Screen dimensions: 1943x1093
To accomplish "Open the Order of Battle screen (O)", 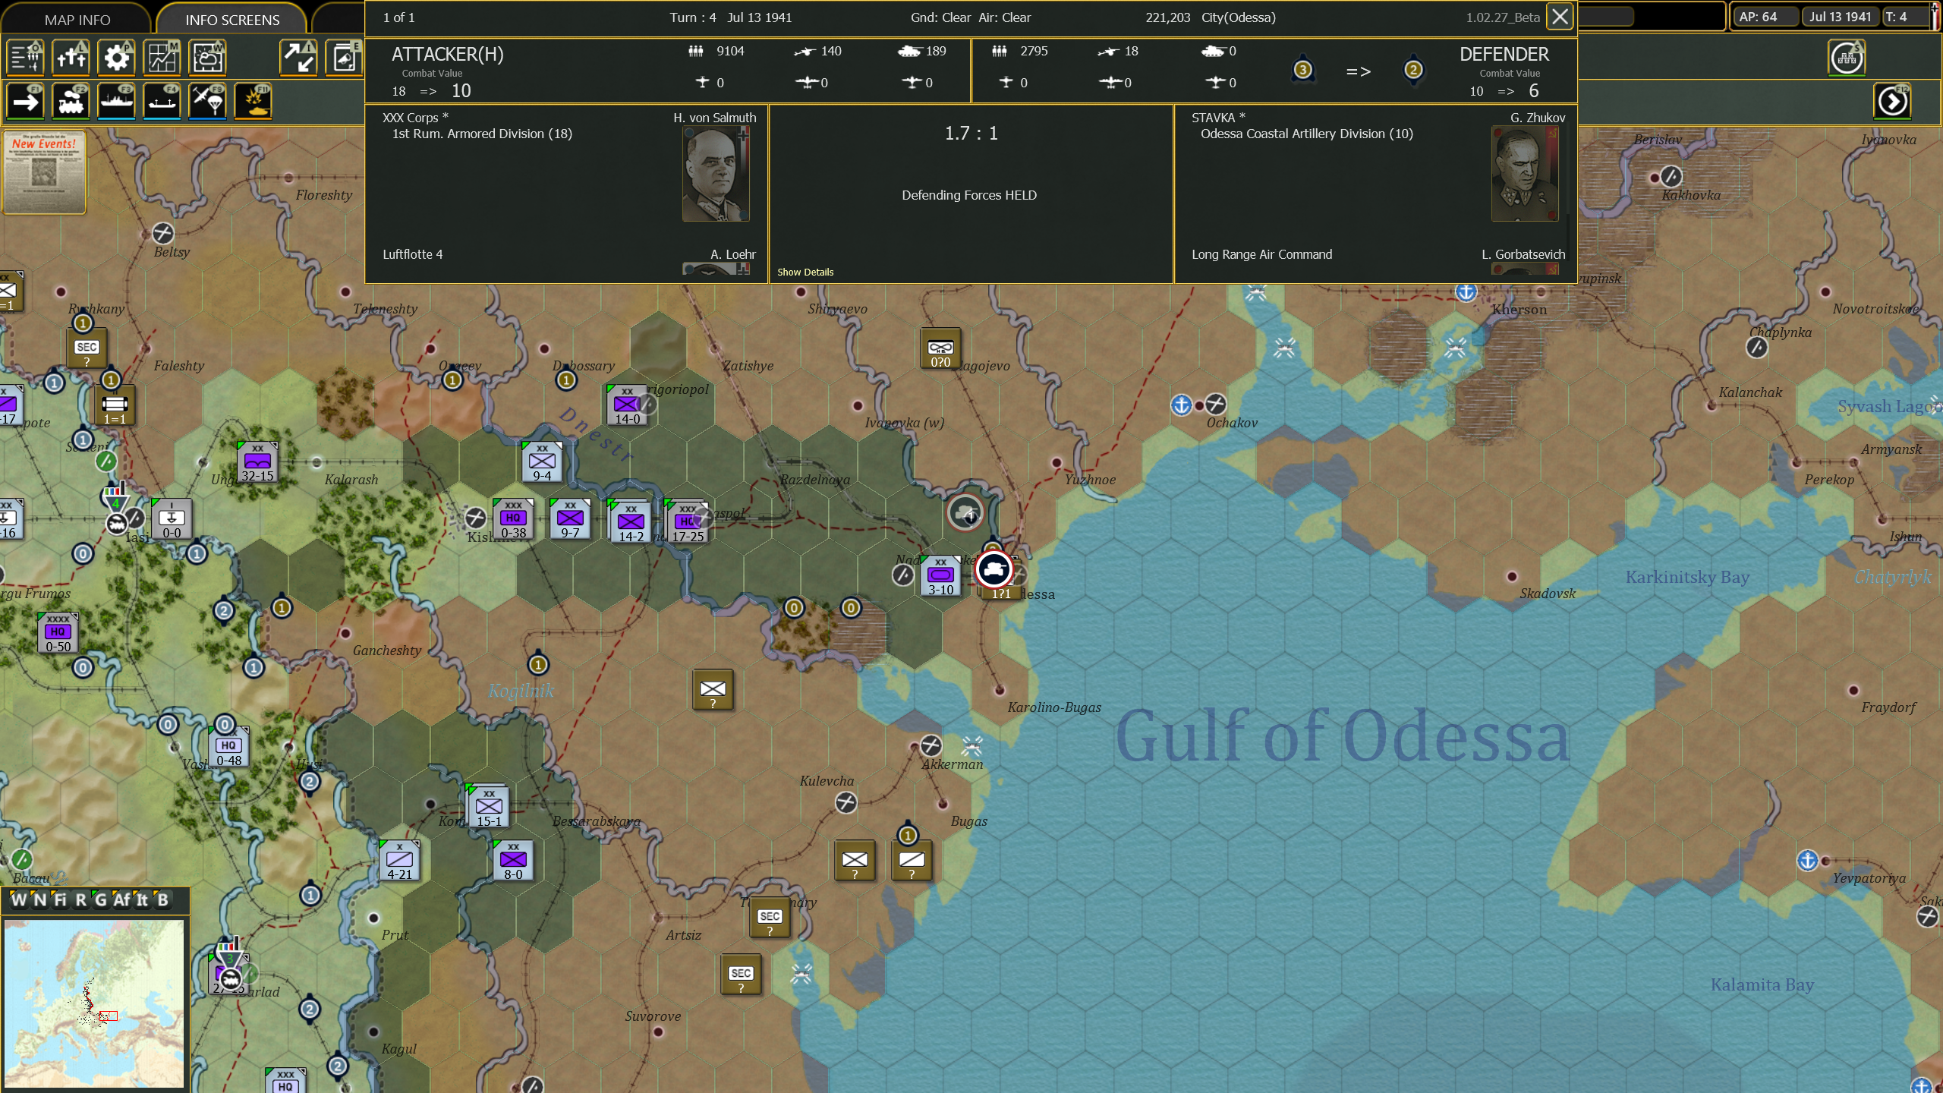I will click(x=26, y=58).
